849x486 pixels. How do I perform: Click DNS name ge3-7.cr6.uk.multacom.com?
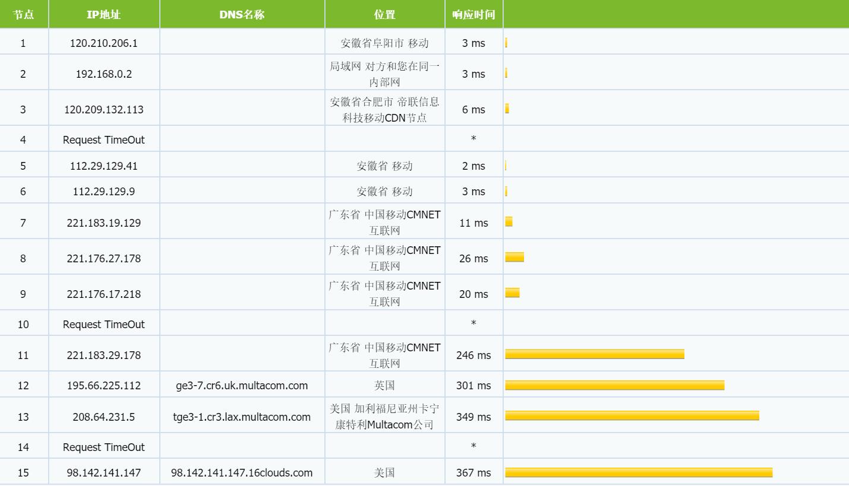(x=242, y=386)
